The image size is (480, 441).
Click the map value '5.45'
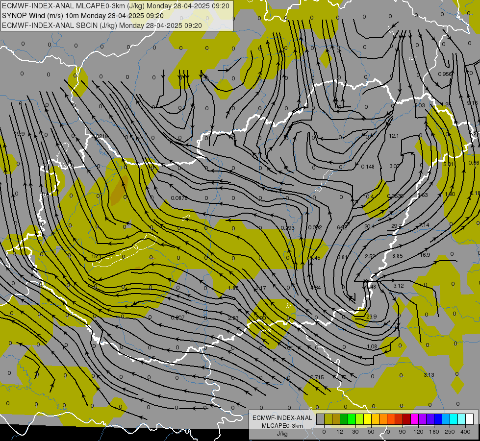pyautogui.click(x=315, y=258)
